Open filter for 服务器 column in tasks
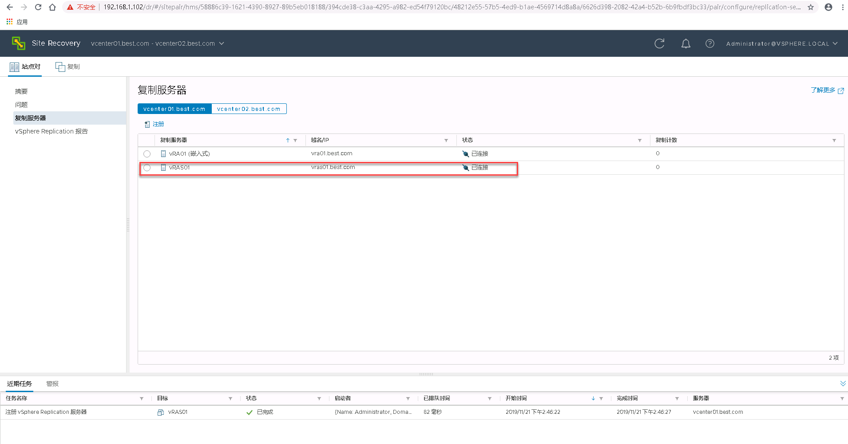The image size is (848, 444). click(x=842, y=398)
